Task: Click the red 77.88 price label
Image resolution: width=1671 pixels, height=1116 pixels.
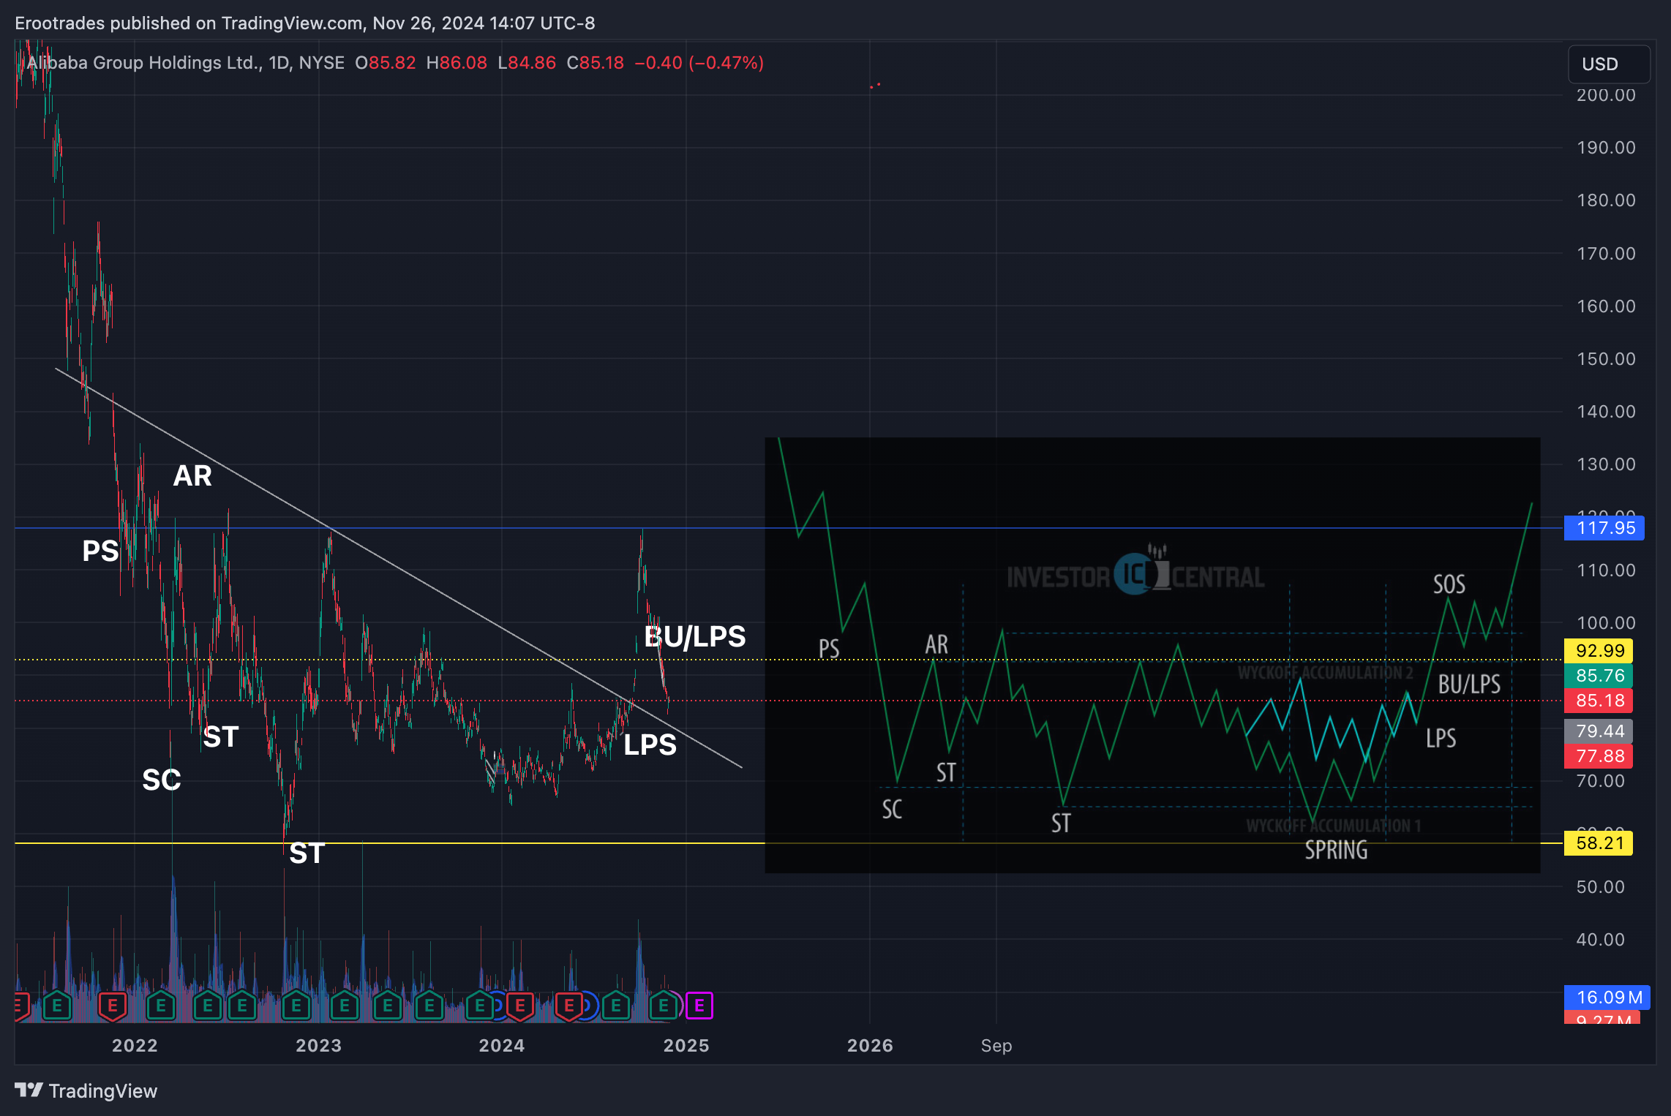Action: coord(1599,755)
